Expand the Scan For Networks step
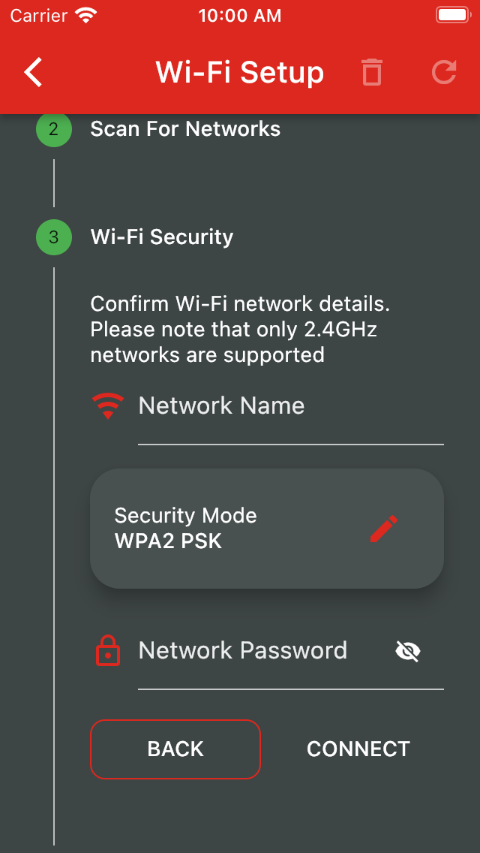The width and height of the screenshot is (480, 853). (x=185, y=129)
